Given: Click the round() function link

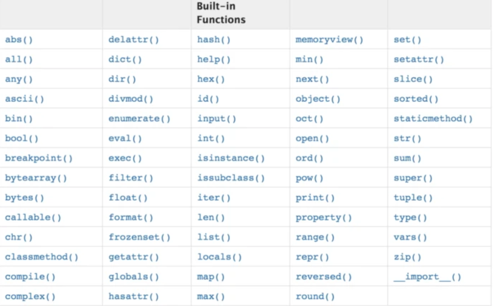Looking at the screenshot, I should tap(315, 297).
